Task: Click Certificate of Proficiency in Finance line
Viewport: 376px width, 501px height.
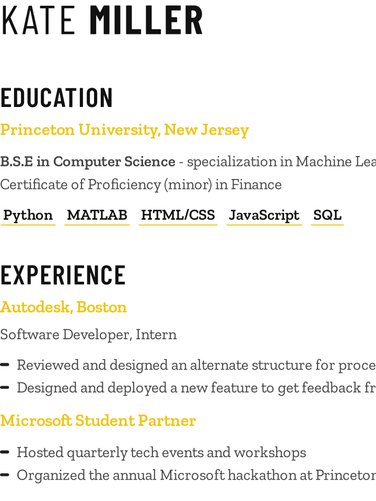Action: click(141, 185)
